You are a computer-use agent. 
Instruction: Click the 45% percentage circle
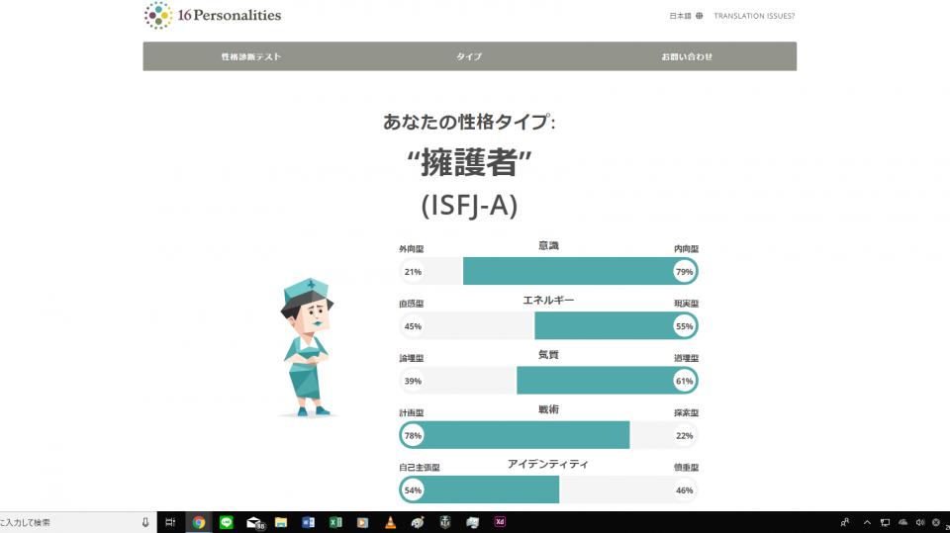(413, 326)
